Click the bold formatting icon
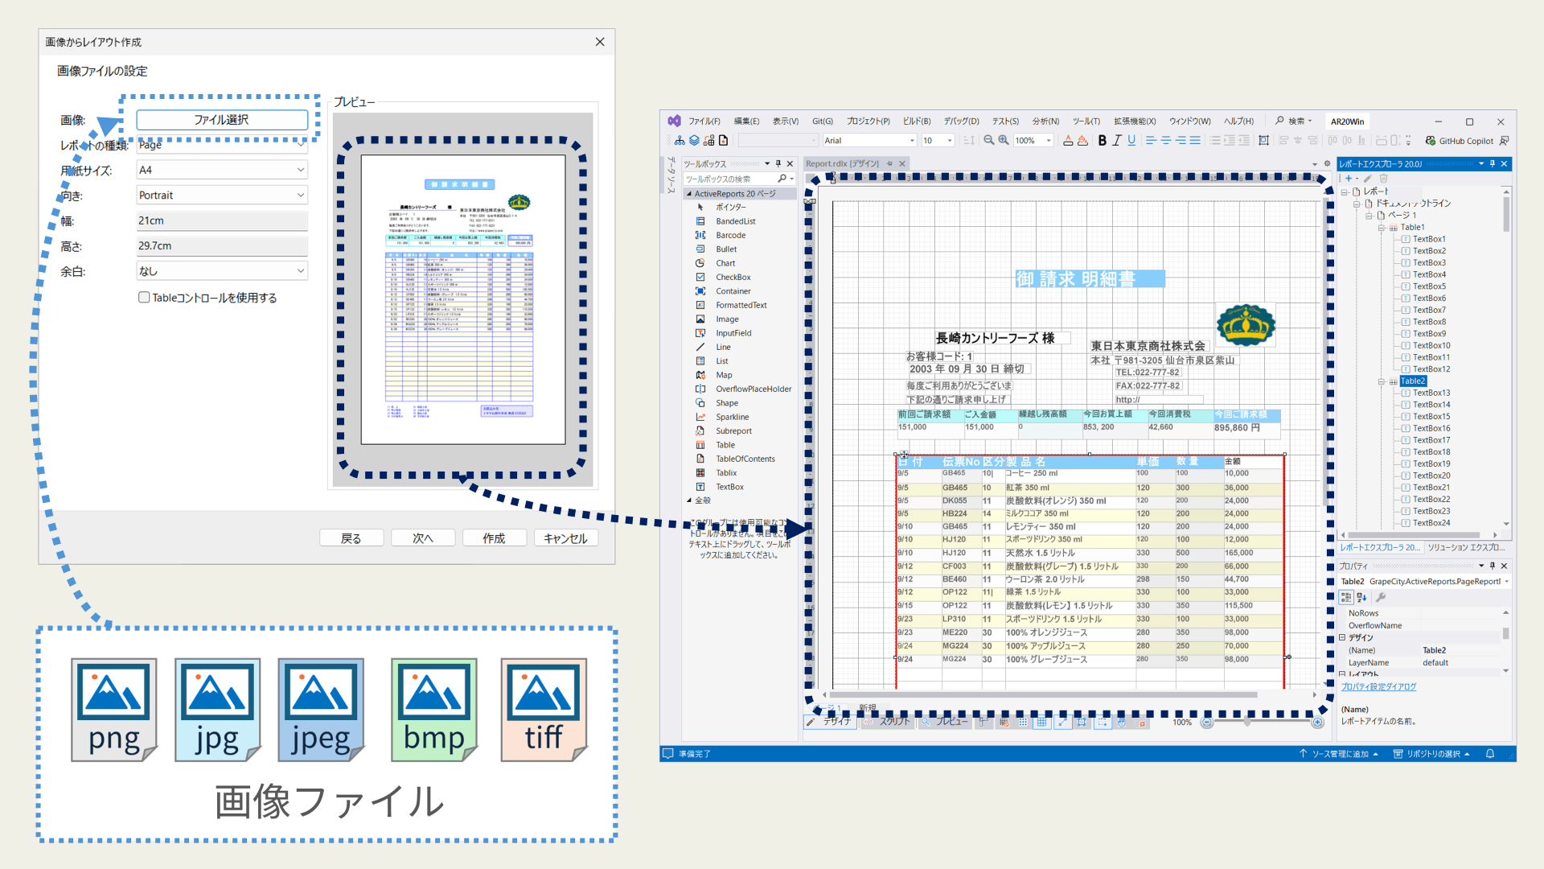The image size is (1544, 869). pyautogui.click(x=1103, y=141)
